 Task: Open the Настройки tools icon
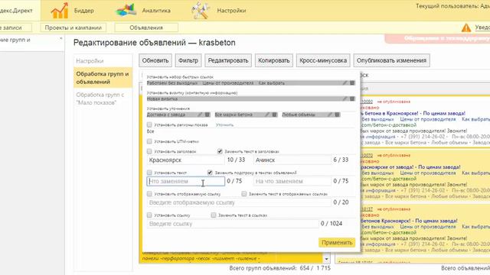coord(201,10)
